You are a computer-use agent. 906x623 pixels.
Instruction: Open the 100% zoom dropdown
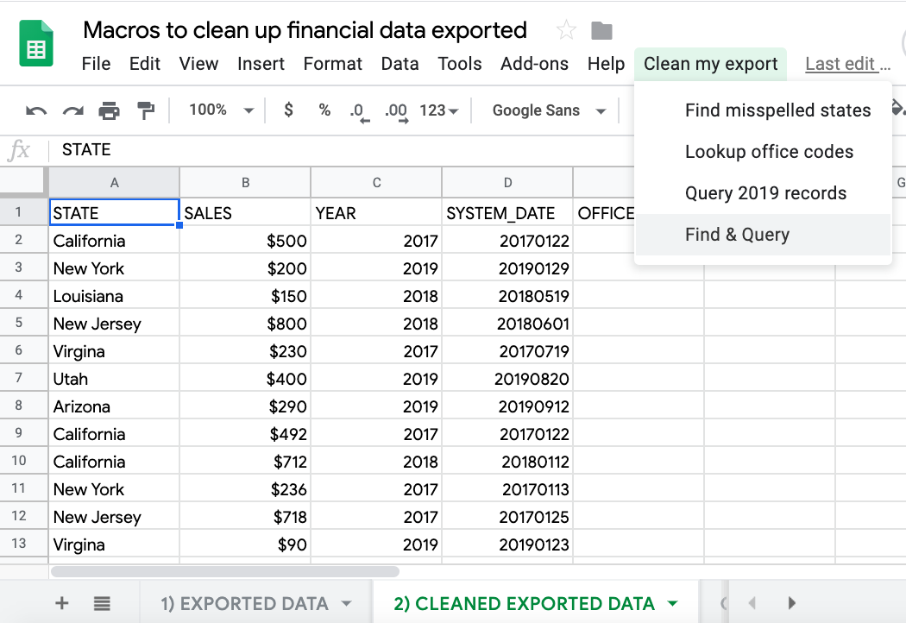click(221, 110)
